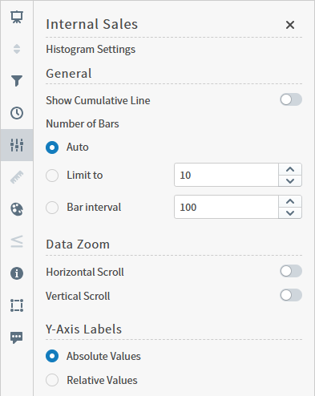Viewport: 315px width, 396px height.
Task: Select the sliders settings icon
Action: pyautogui.click(x=17, y=145)
